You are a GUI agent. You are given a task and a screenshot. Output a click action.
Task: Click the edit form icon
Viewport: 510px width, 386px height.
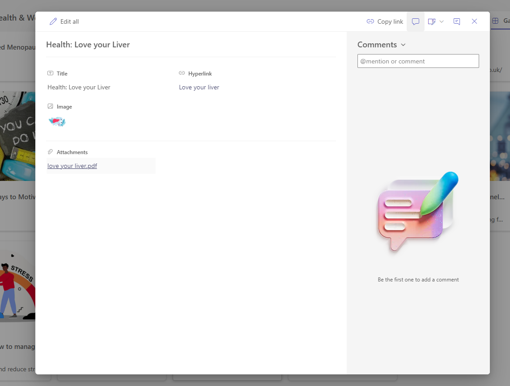pyautogui.click(x=431, y=21)
